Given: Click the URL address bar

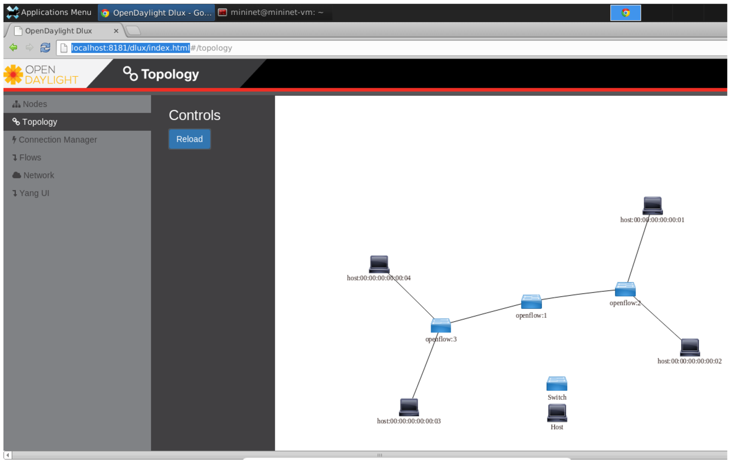Looking at the screenshot, I should [392, 48].
